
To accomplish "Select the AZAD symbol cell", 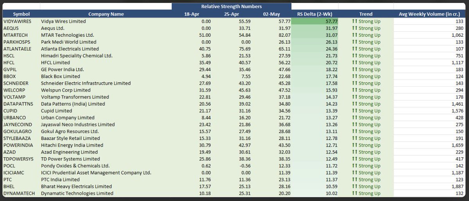I will pos(9,152).
